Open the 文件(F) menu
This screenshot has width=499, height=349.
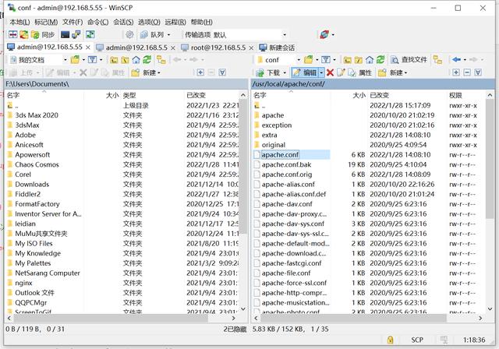point(73,22)
